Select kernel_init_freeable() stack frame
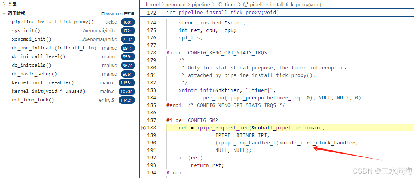414x178 pixels. (70, 83)
